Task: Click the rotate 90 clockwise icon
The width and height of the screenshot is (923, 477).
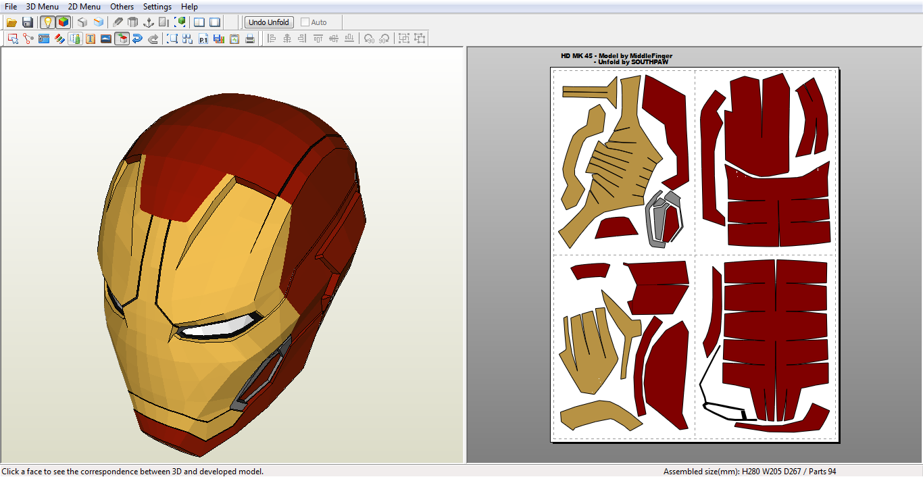Action: click(384, 39)
